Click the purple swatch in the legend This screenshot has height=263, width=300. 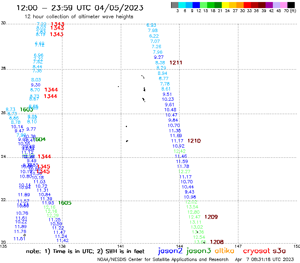(269, 5)
